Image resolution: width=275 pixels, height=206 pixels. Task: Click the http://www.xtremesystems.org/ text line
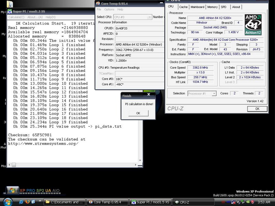[43, 144]
